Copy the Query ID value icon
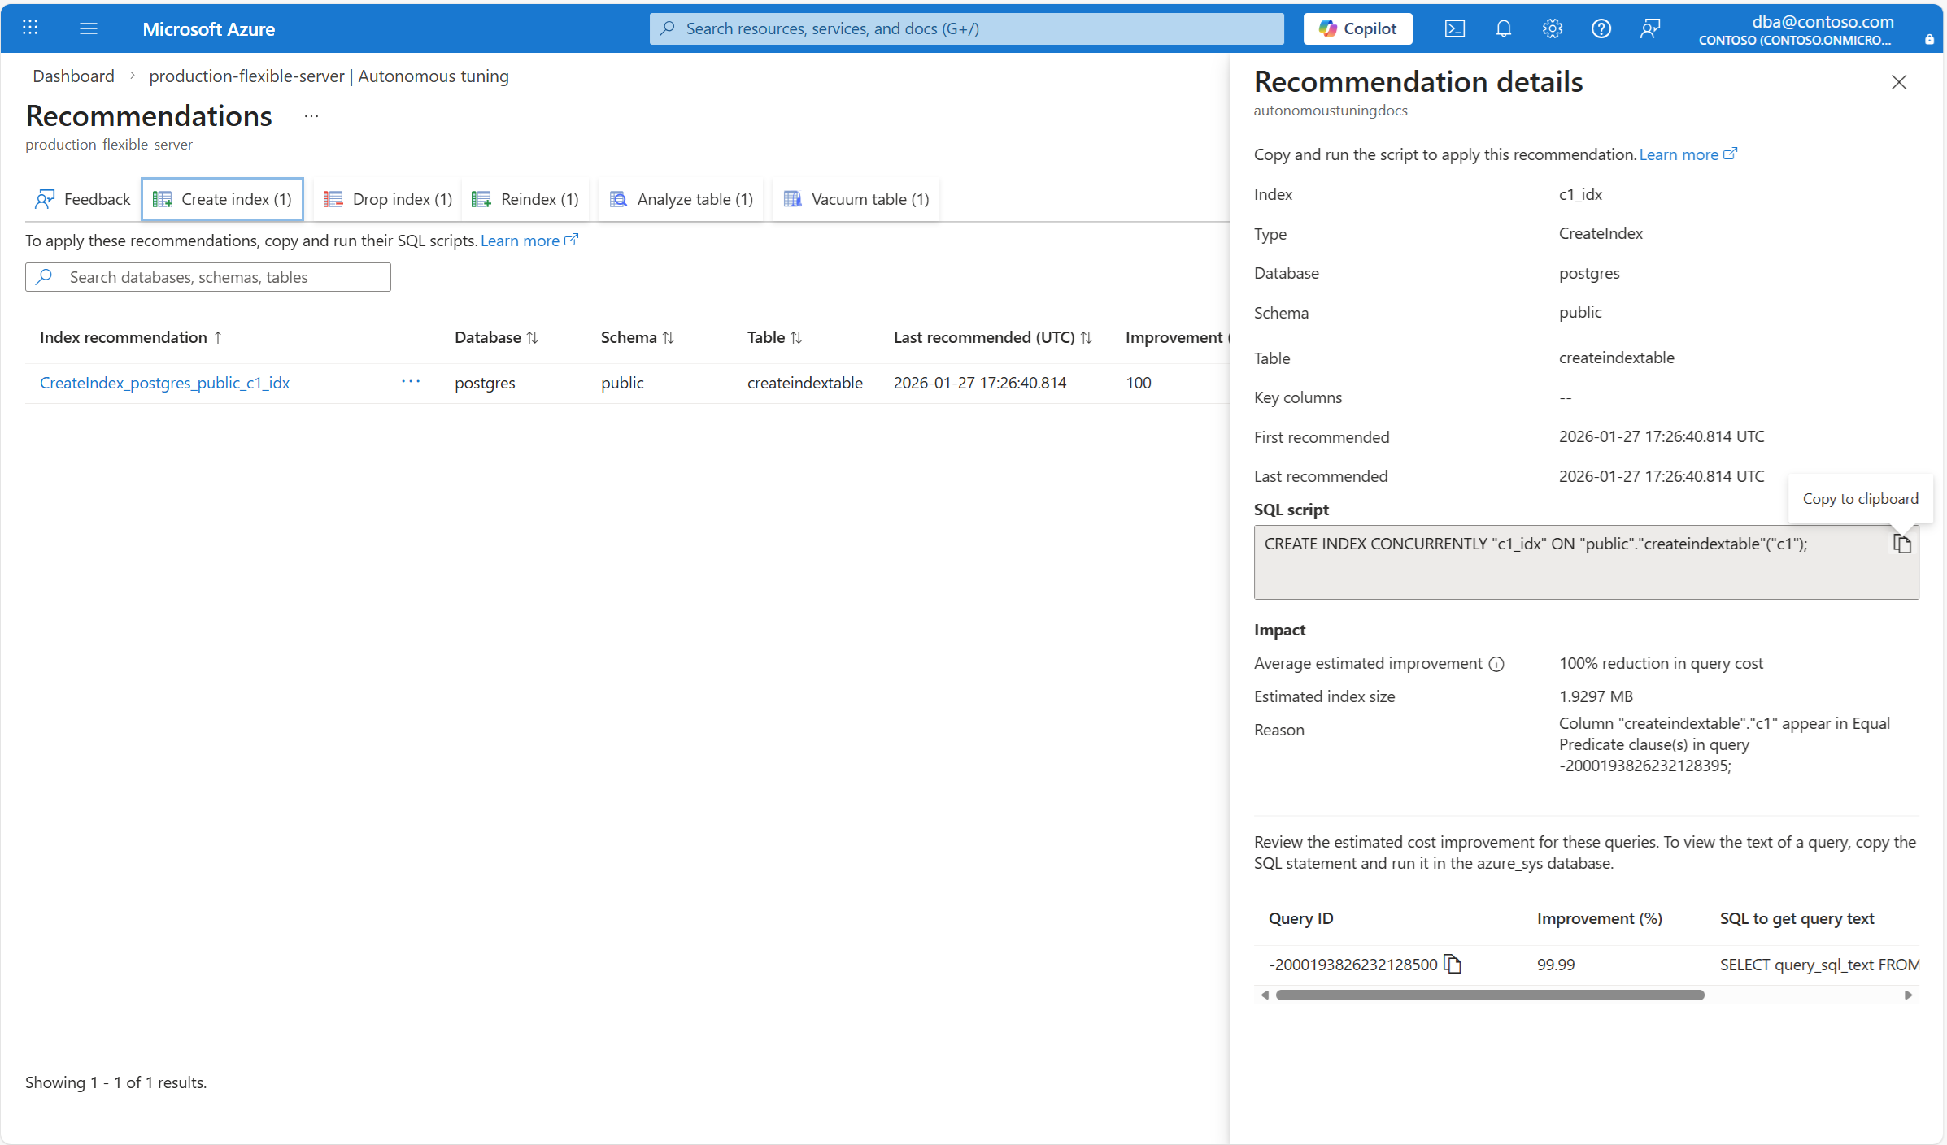 (x=1453, y=965)
